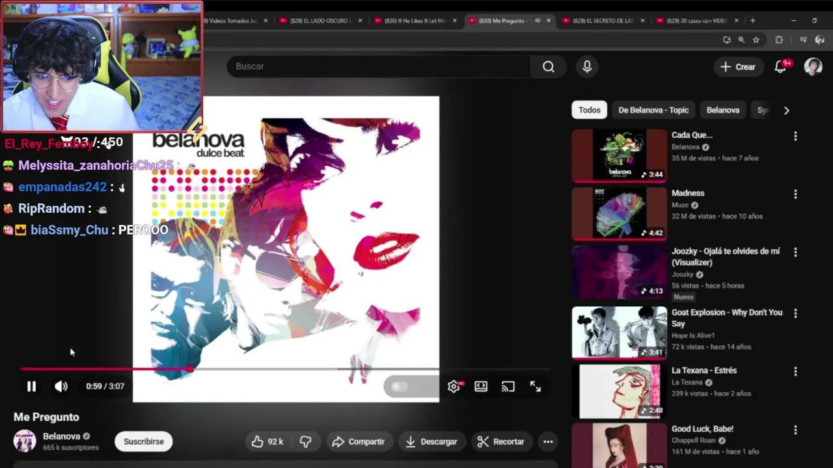833x468 pixels.
Task: Click install app icon in address bar
Action: click(726, 40)
